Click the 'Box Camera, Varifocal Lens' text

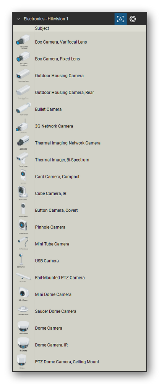[61, 42]
